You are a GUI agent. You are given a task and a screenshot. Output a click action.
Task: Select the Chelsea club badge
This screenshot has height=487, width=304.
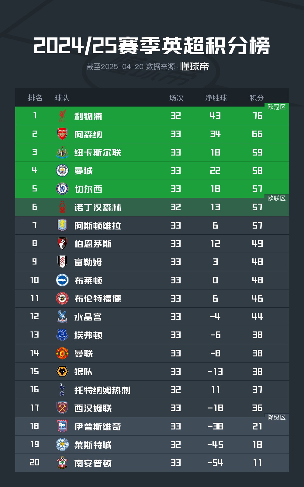[62, 189]
